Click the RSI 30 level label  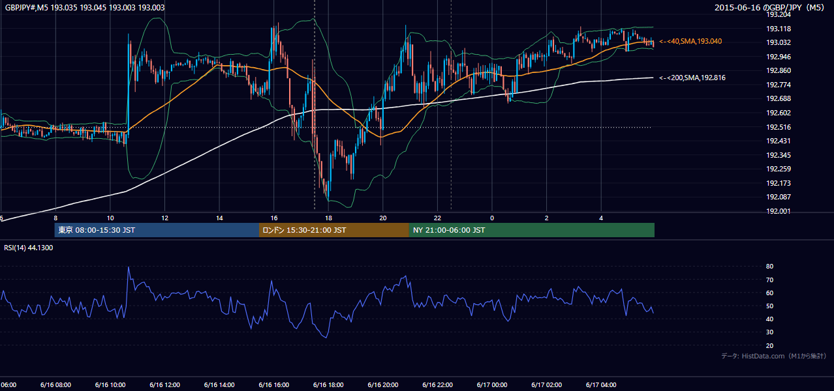pos(769,332)
